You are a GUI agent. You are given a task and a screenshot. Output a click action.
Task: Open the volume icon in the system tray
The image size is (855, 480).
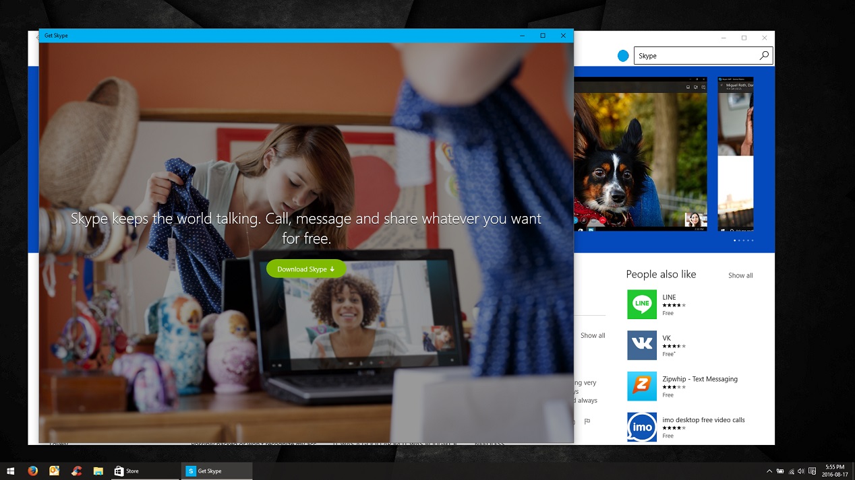(801, 471)
